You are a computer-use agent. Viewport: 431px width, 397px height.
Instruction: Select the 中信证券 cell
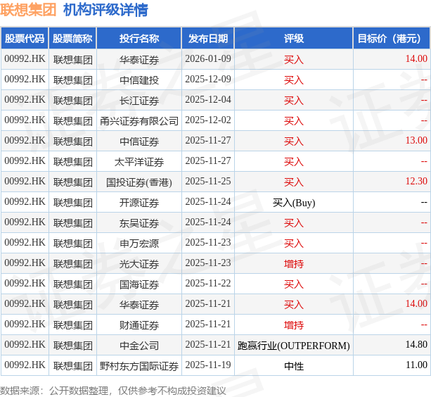click(139, 141)
